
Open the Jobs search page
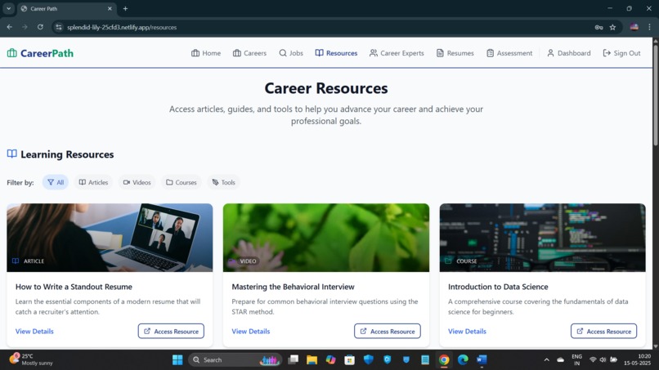(x=291, y=53)
